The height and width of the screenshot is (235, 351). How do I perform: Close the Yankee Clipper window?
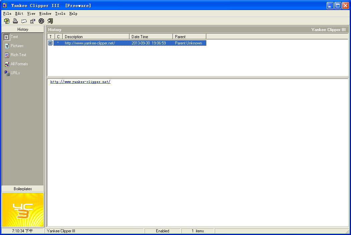(x=345, y=5)
